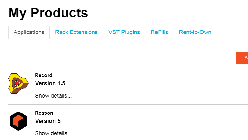Click the My Products heading
The height and width of the screenshot is (140, 248).
(48, 13)
